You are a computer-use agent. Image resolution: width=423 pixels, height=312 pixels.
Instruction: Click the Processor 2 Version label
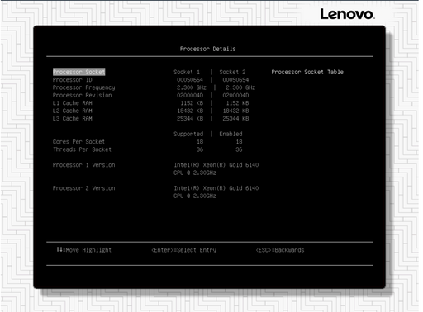84,188
